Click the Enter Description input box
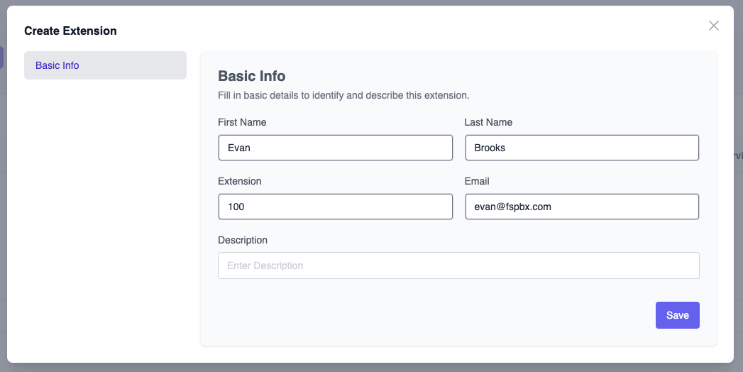 tap(458, 266)
